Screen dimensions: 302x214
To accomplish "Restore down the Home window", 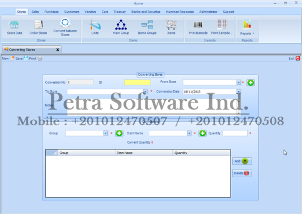I will (286, 3).
